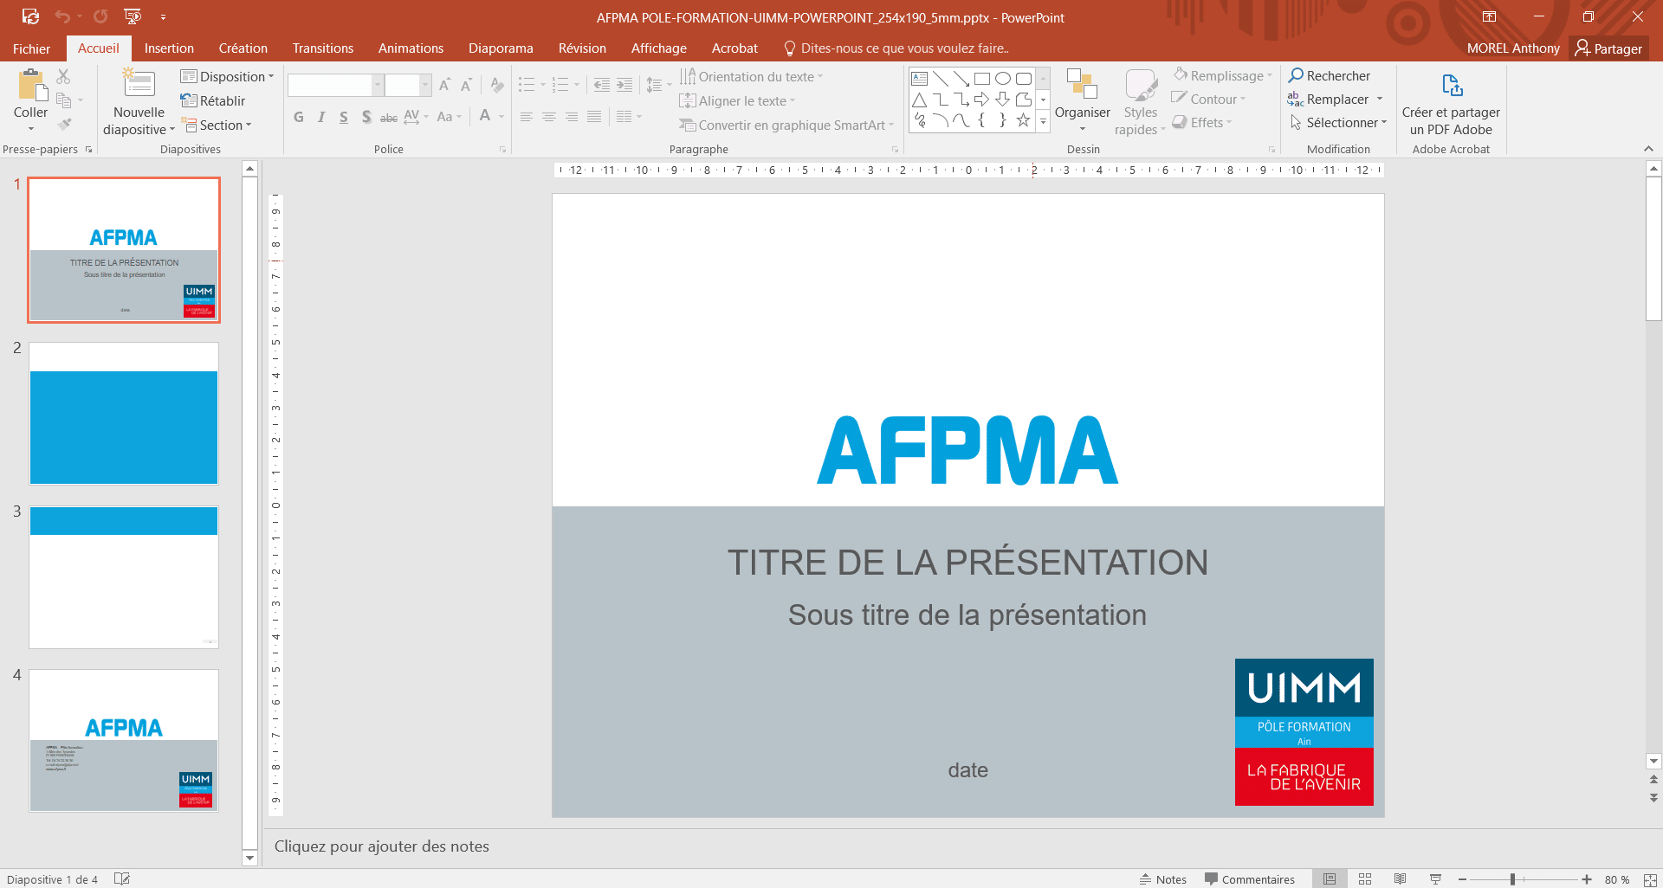The width and height of the screenshot is (1663, 888).
Task: Click the Cut scissors icon
Action: tap(63, 76)
